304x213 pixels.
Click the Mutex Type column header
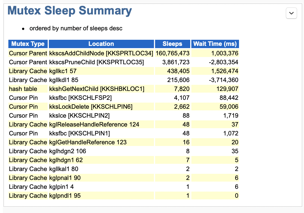click(x=28, y=44)
